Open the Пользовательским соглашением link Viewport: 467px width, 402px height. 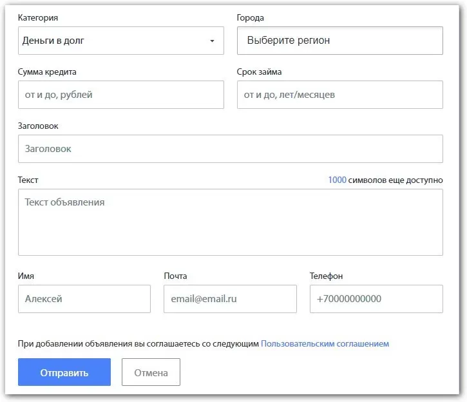point(325,343)
